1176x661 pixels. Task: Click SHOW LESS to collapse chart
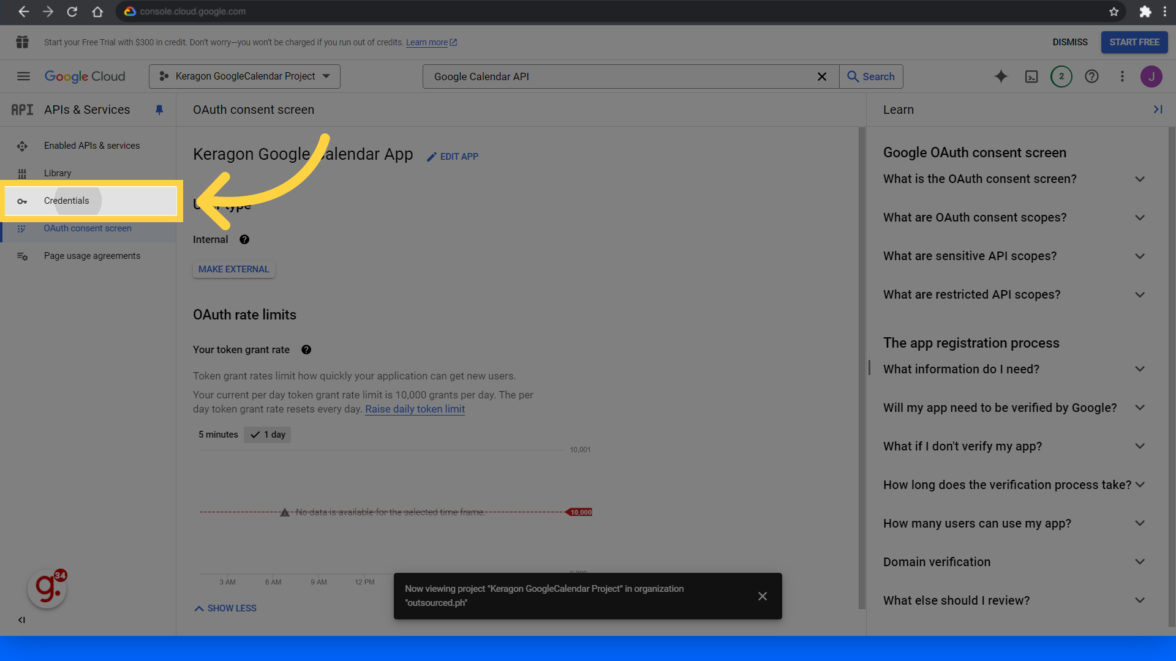click(225, 608)
